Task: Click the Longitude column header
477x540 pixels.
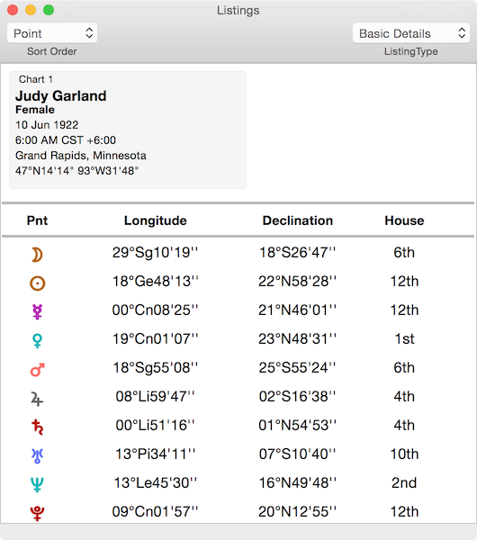Action: click(156, 220)
